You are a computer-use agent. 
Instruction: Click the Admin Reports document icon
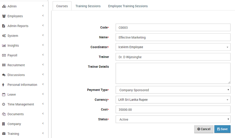4,26
